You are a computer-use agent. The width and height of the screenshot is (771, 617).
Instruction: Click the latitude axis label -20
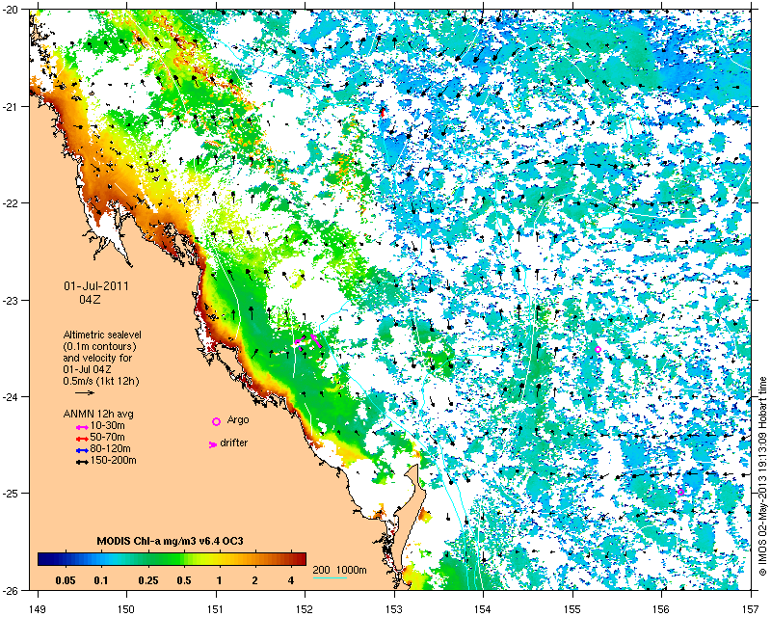click(10, 11)
